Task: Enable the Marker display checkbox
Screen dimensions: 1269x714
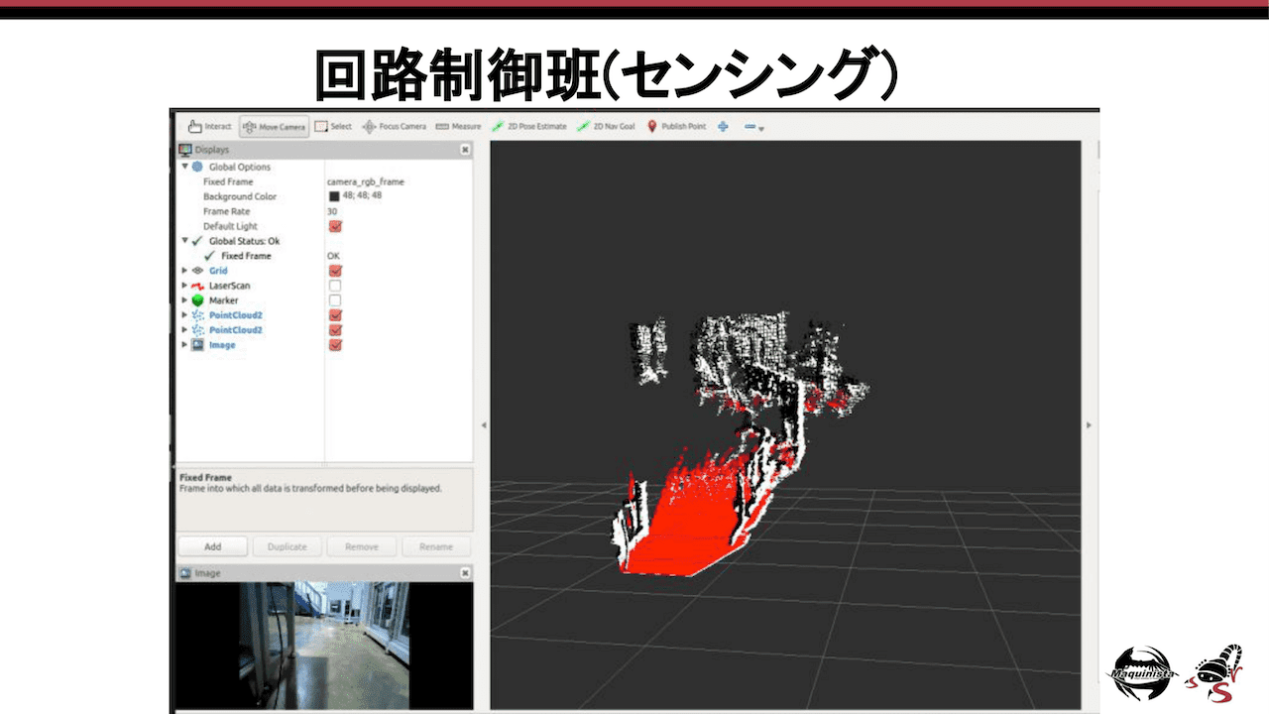Action: 335,300
